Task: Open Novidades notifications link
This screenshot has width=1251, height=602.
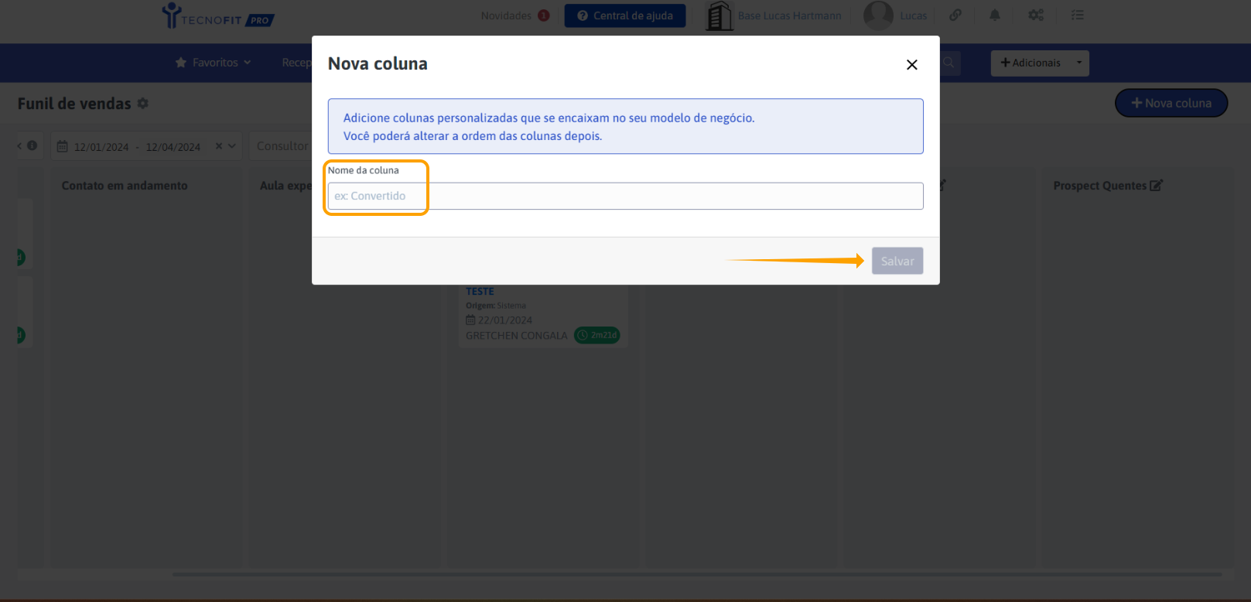Action: (x=506, y=15)
